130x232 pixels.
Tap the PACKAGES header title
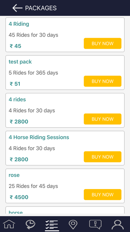[41, 8]
